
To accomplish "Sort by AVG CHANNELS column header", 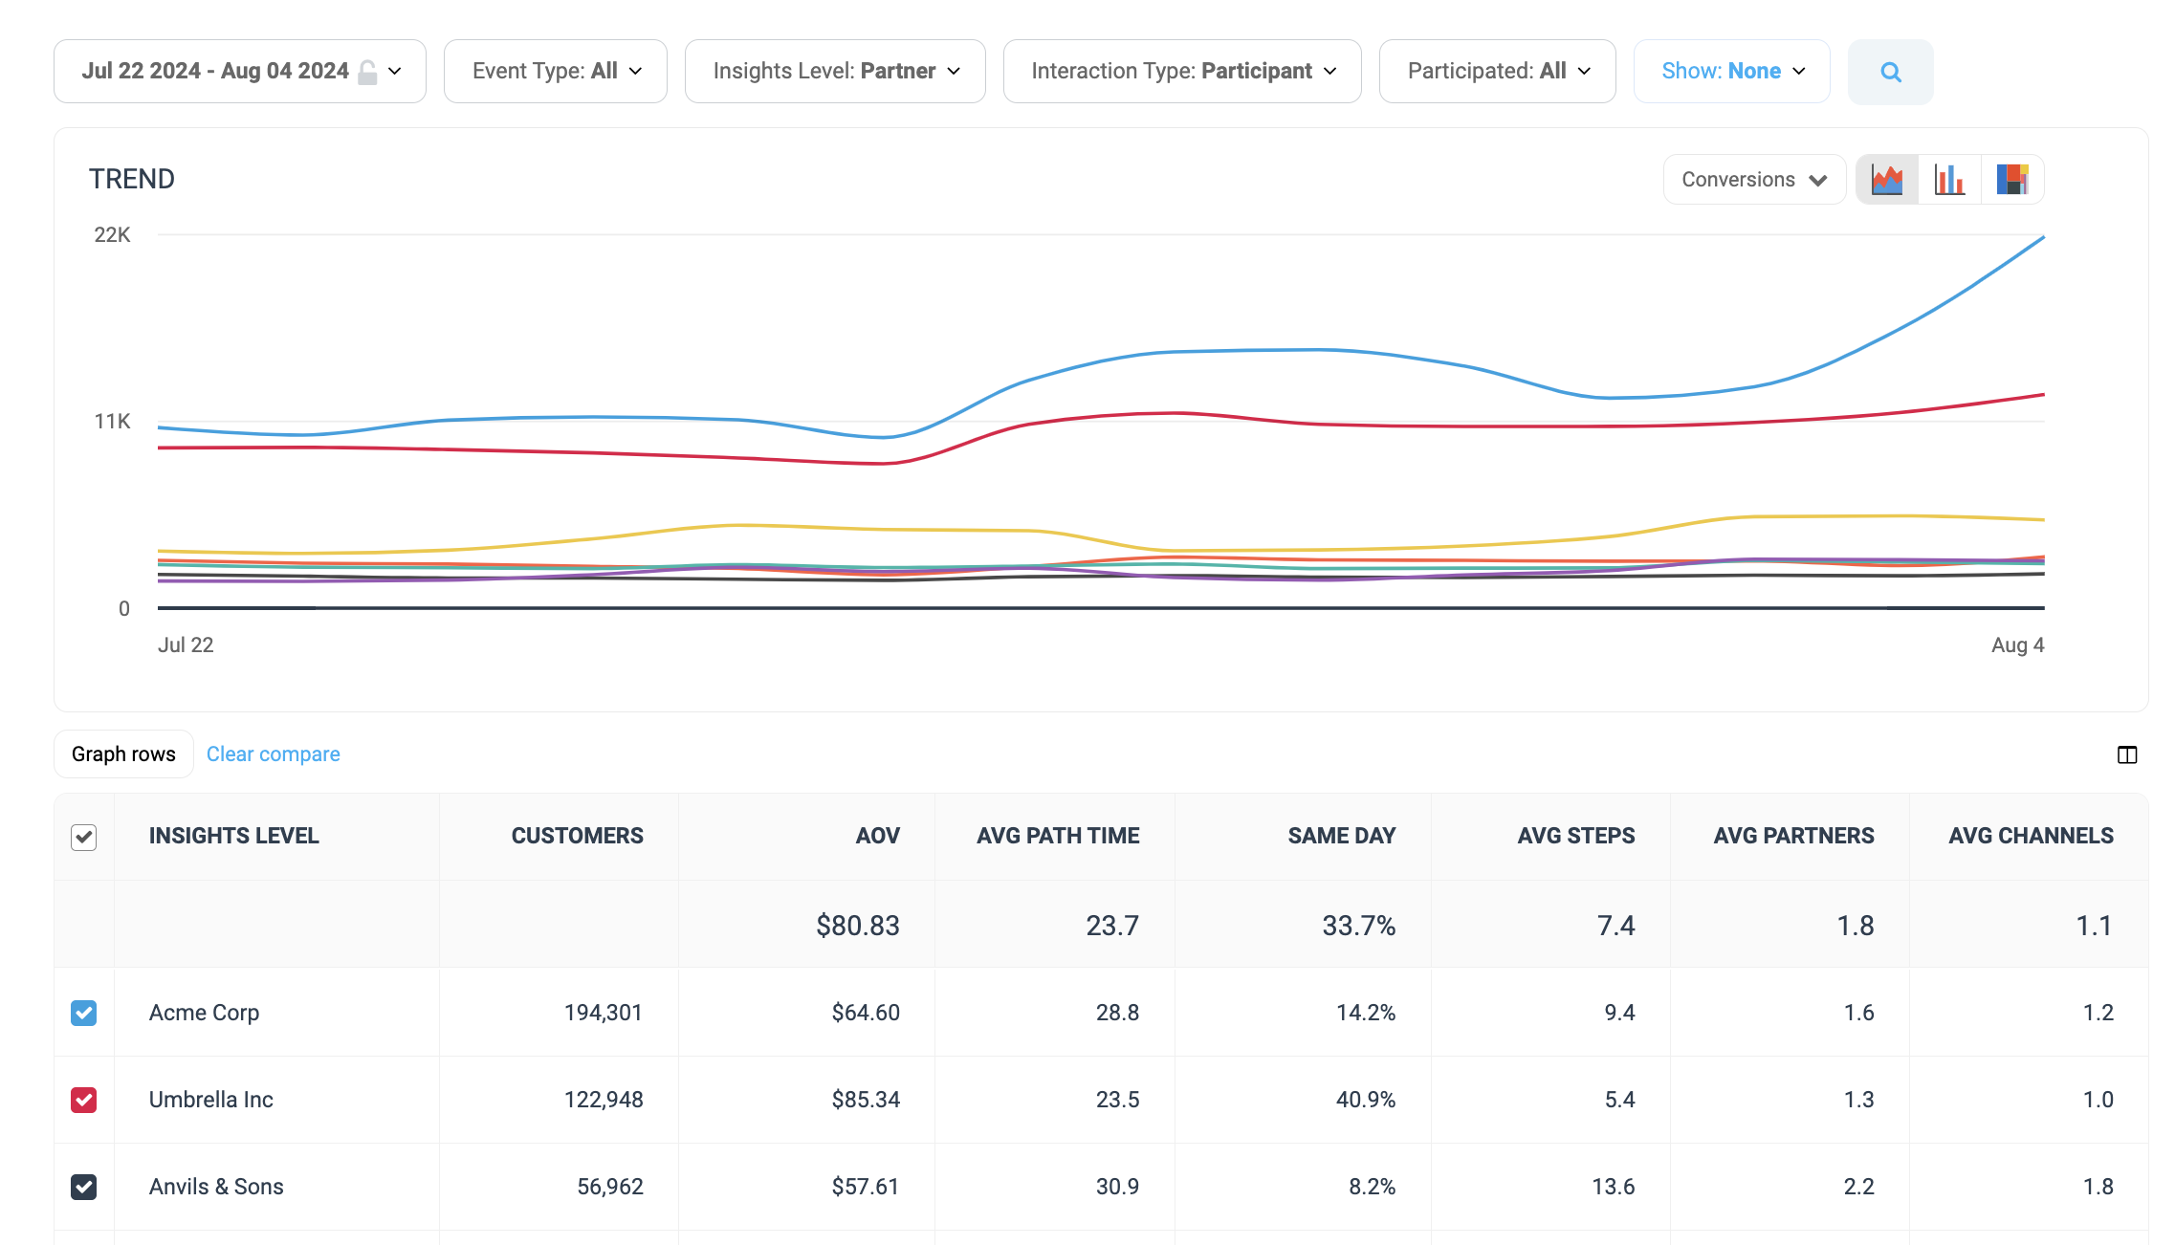I will 2032,836.
